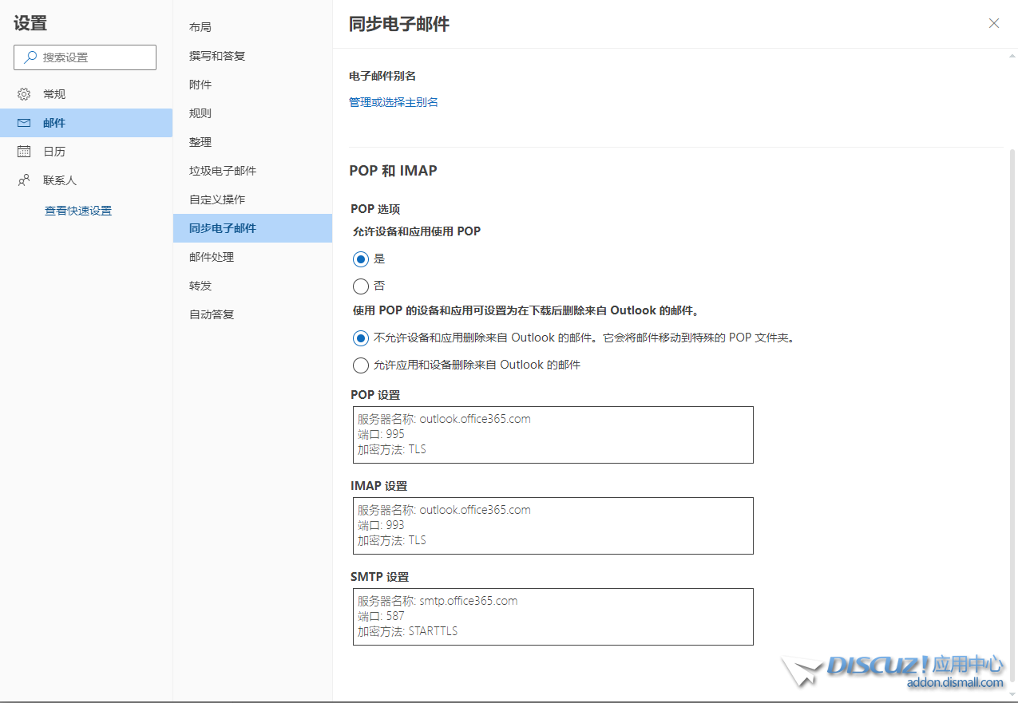This screenshot has height=703, width=1018.
Task: Click the envelope icon beside 邮件
Action: tap(24, 123)
